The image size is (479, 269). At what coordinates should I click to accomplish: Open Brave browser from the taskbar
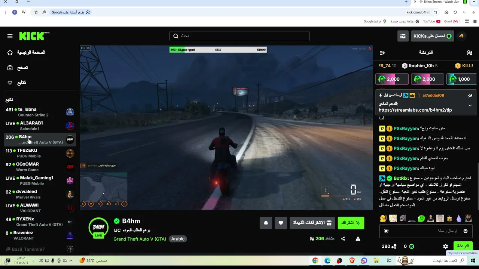click(x=352, y=261)
